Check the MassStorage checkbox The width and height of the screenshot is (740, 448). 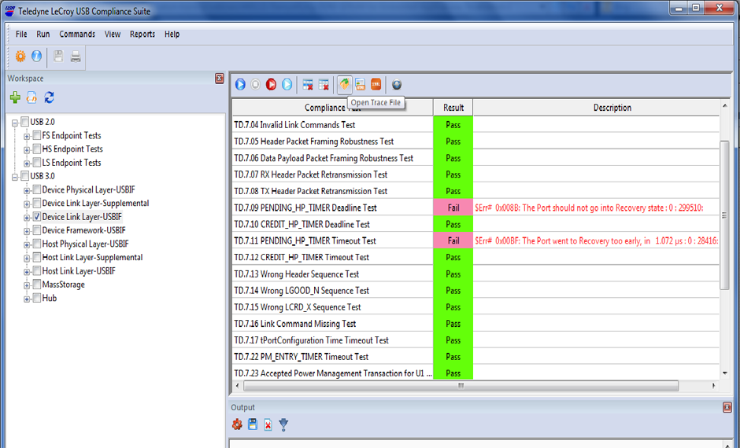click(x=36, y=285)
